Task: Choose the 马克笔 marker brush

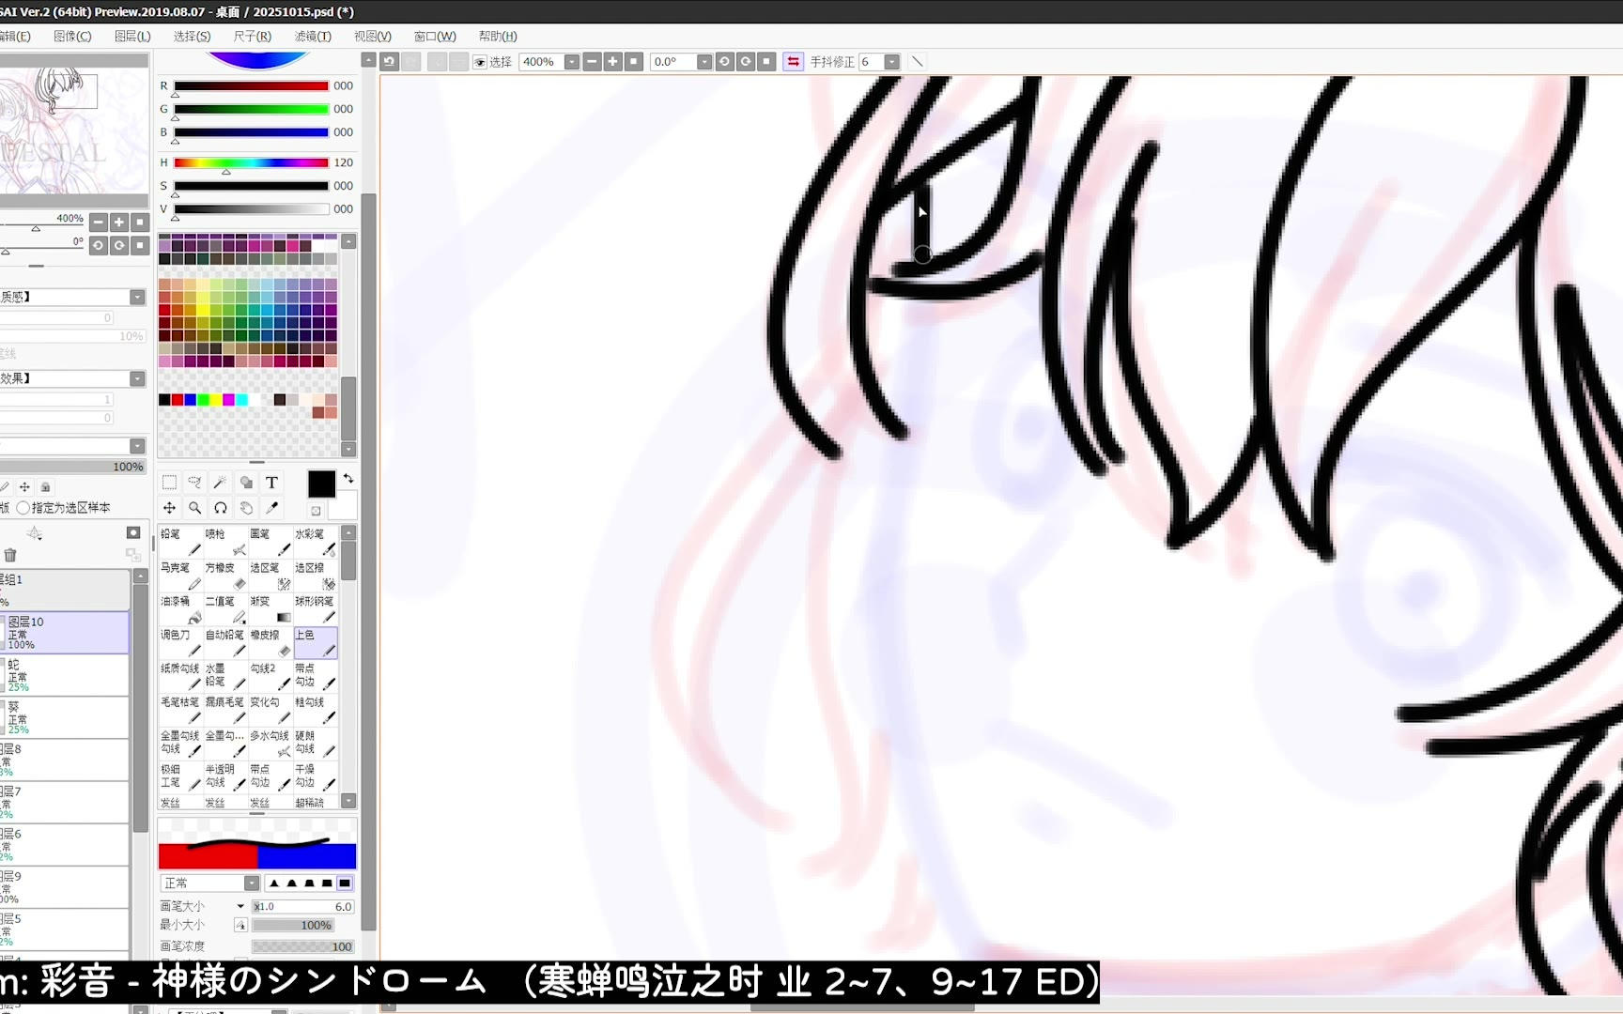Action: (180, 576)
